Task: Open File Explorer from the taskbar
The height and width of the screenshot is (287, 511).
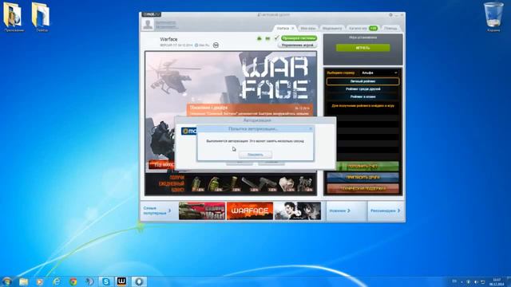Action: tap(23, 281)
